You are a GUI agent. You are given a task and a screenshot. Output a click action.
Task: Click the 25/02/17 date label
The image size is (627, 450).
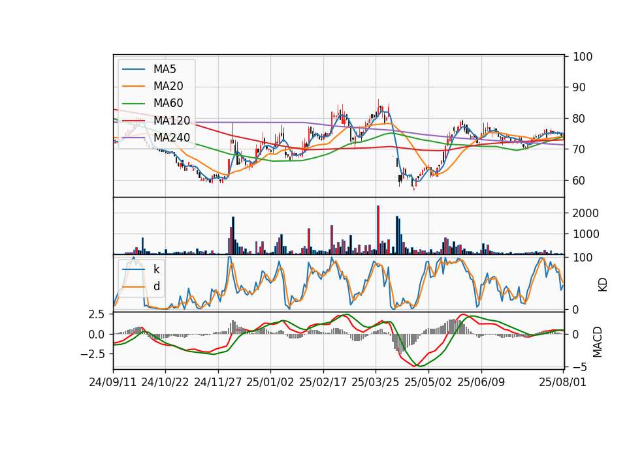(x=323, y=382)
